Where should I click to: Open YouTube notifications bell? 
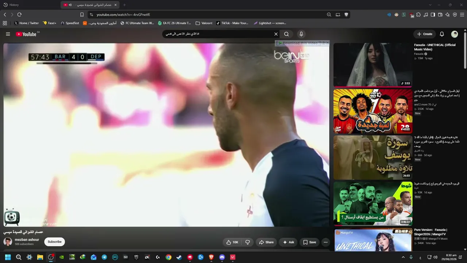(x=442, y=34)
